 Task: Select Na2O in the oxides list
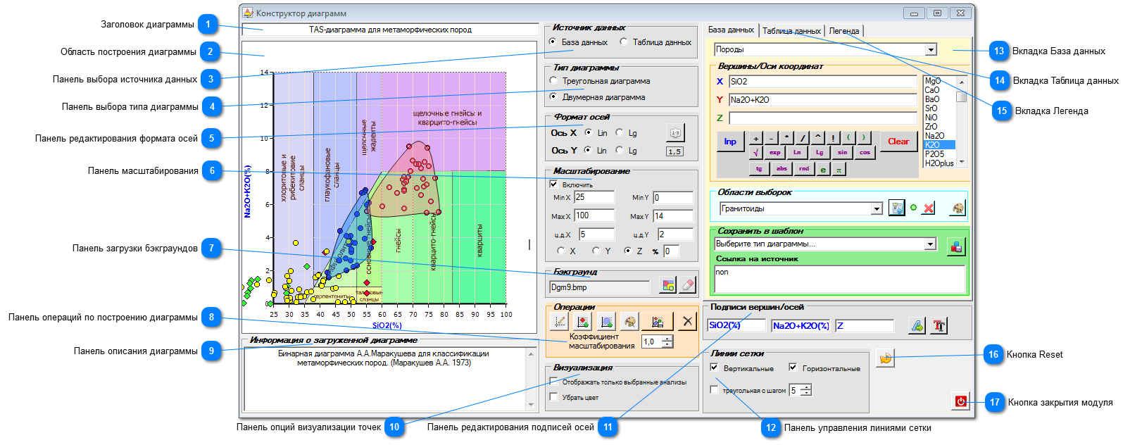939,136
